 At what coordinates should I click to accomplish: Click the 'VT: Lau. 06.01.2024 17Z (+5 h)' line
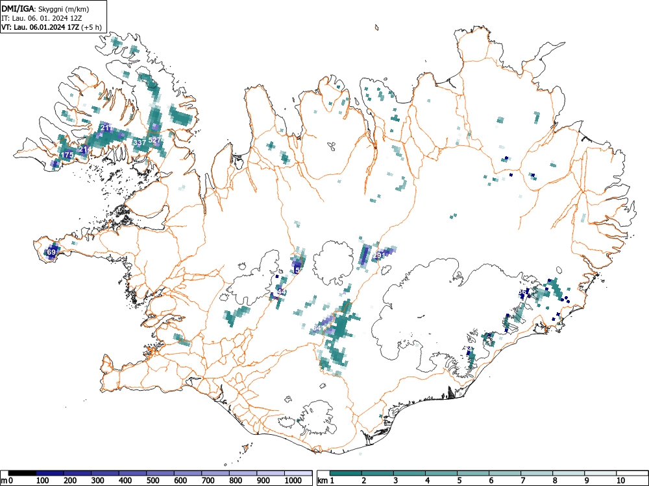tap(51, 28)
